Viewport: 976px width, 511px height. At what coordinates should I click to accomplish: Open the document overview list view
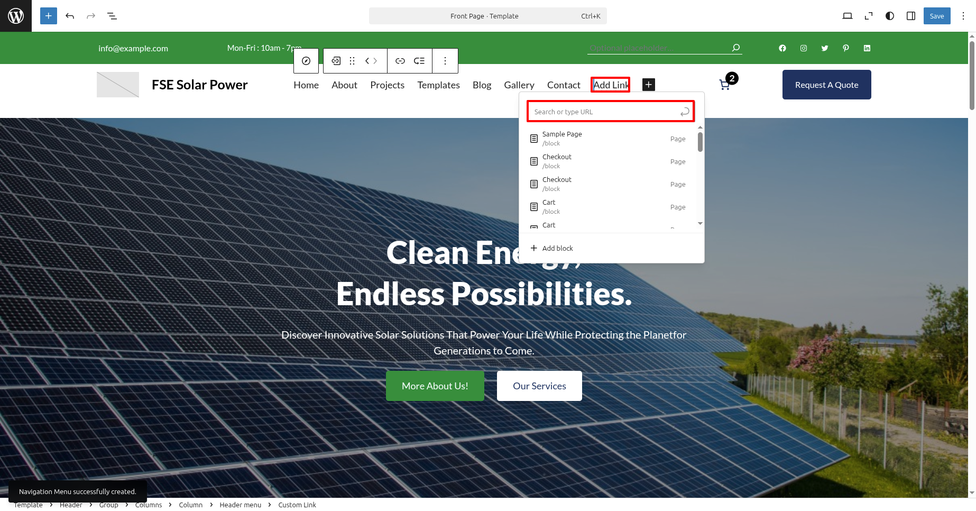click(112, 16)
